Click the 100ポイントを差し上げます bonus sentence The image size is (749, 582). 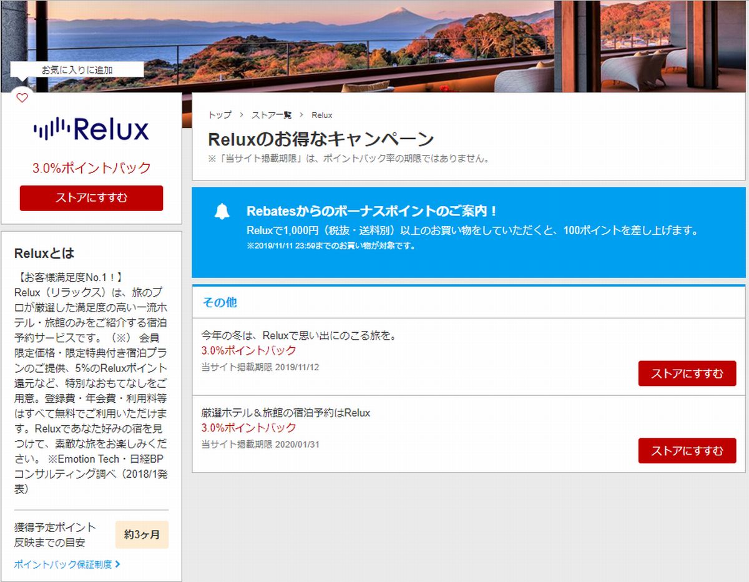coord(472,230)
